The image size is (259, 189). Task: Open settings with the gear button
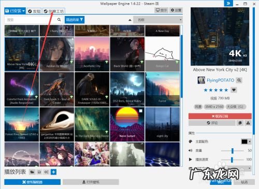click(176, 10)
